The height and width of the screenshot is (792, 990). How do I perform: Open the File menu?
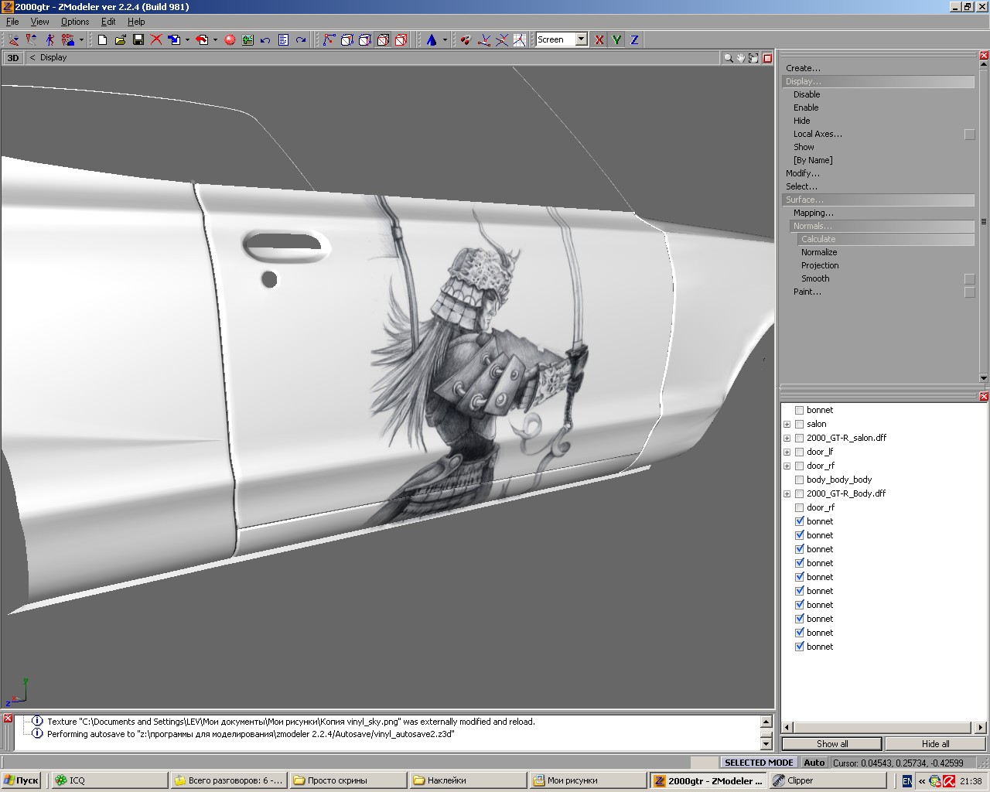tap(12, 22)
